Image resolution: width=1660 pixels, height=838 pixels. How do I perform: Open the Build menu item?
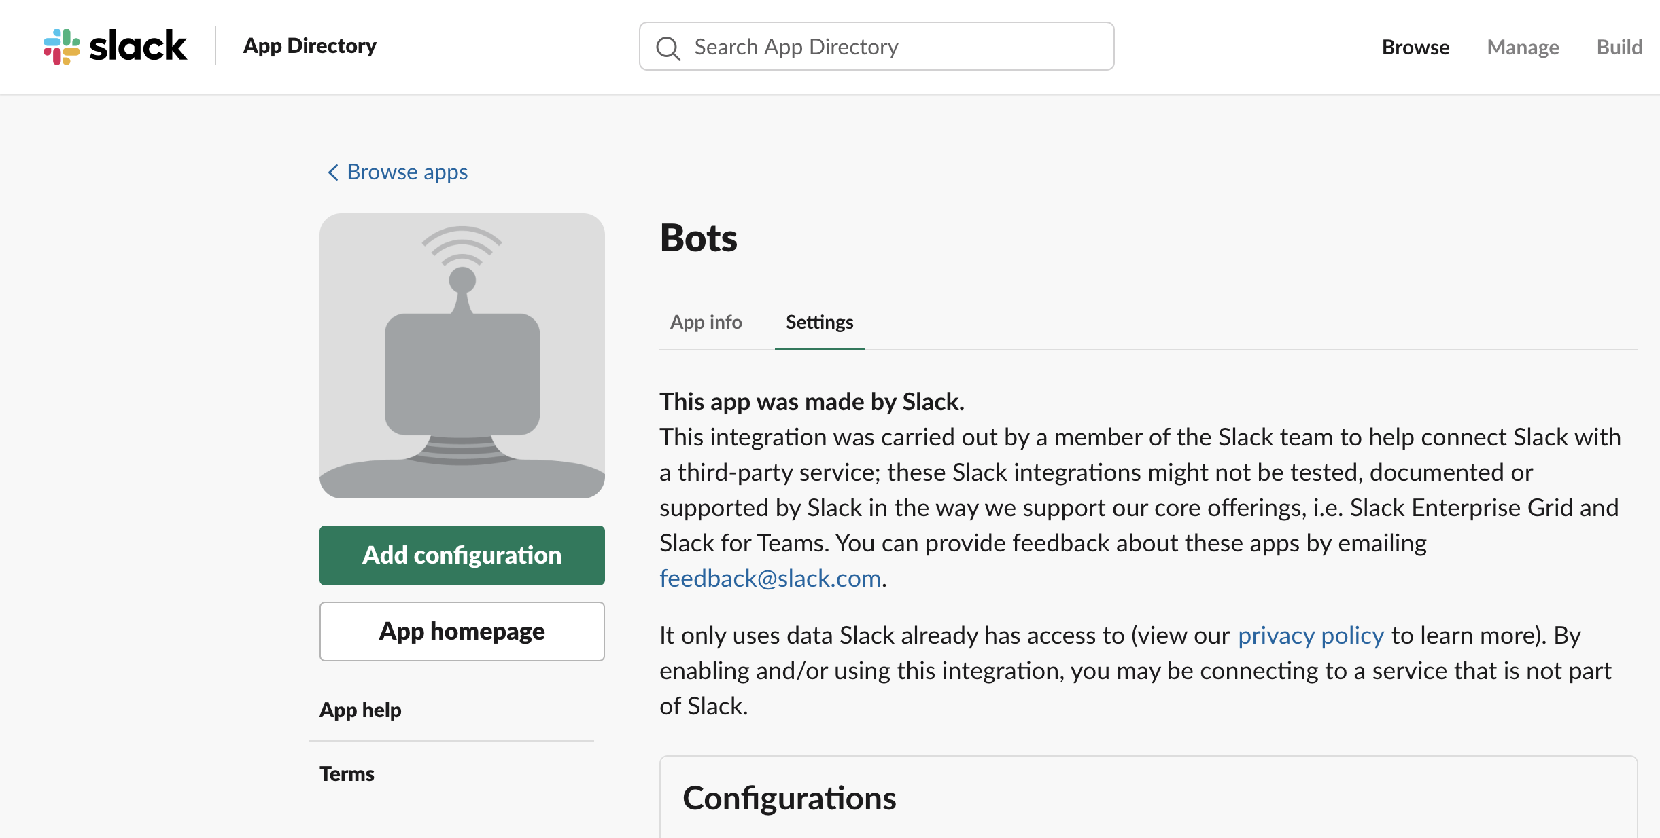tap(1619, 47)
